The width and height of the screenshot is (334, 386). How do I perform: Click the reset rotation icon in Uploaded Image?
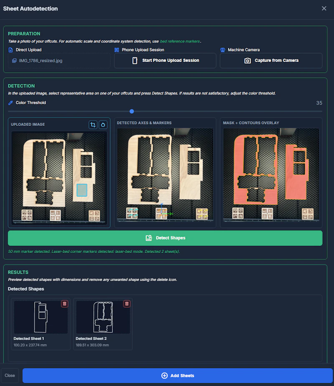103,125
